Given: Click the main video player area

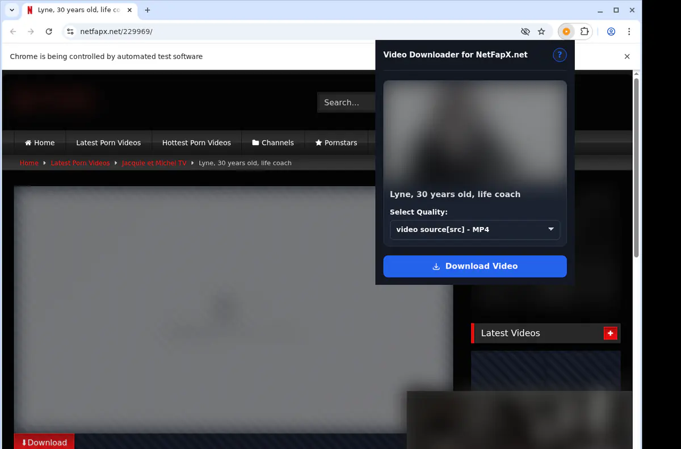Looking at the screenshot, I should [x=234, y=309].
